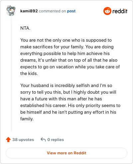Screen dimensions: 133x164
Task: Click the 'commented on' header text
Action: point(52,11)
